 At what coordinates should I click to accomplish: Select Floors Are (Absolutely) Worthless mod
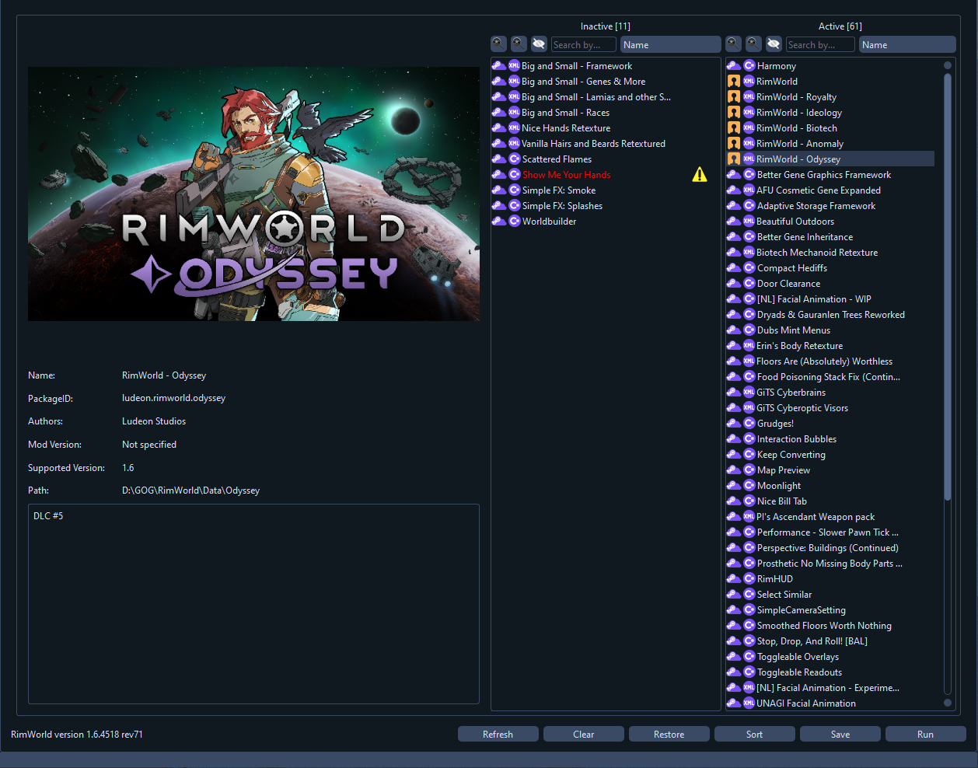pyautogui.click(x=830, y=361)
